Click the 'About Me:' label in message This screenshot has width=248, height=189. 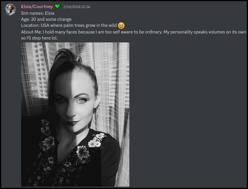coord(31,32)
